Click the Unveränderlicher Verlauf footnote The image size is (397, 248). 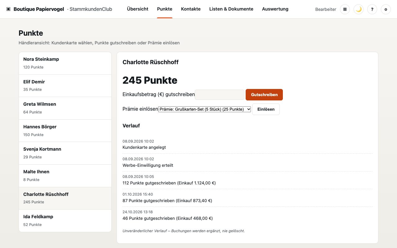[184, 231]
